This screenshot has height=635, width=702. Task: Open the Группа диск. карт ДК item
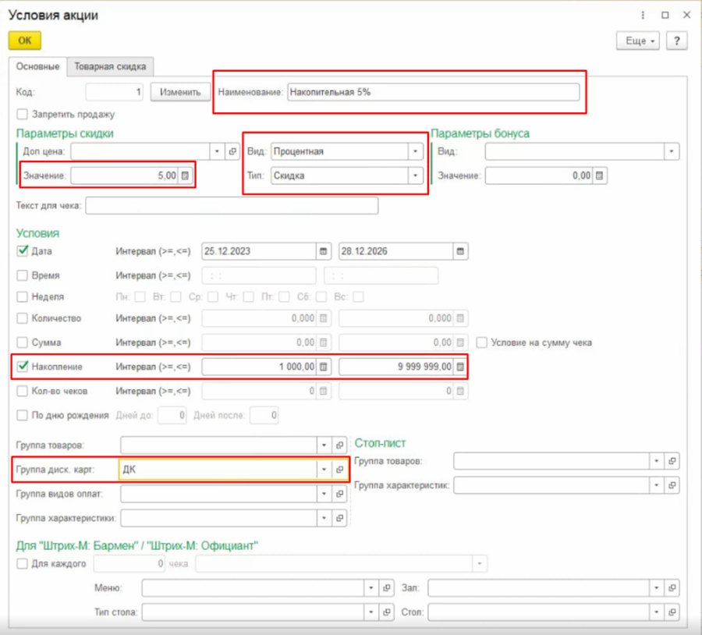click(x=340, y=470)
